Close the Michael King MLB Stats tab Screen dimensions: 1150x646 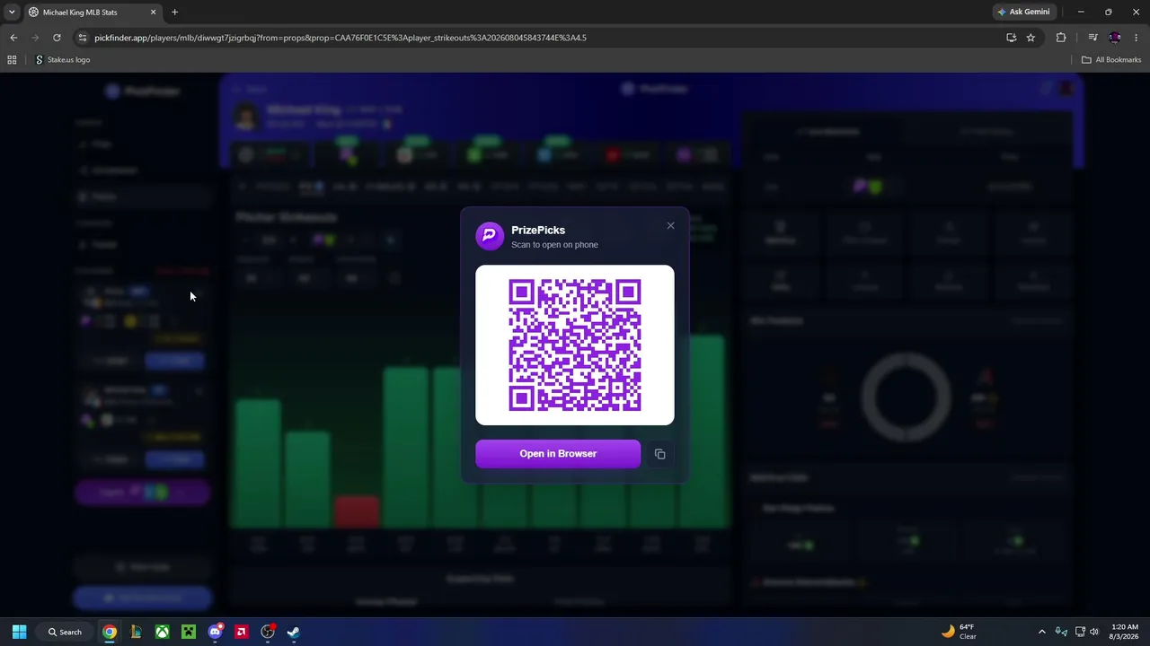(153, 13)
